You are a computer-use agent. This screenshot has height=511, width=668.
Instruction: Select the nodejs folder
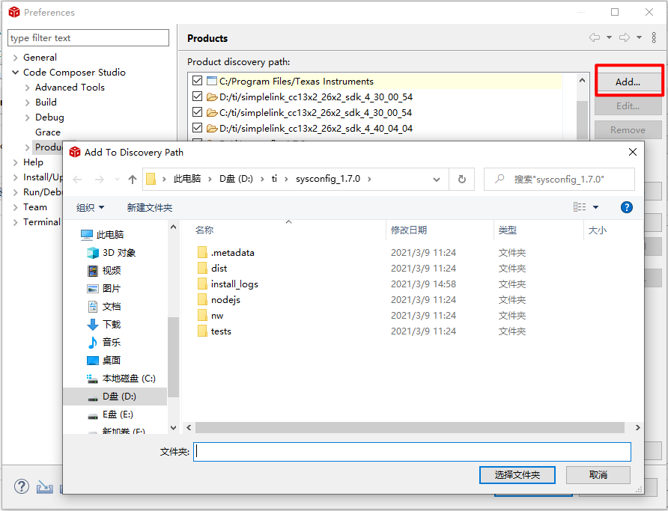click(219, 300)
